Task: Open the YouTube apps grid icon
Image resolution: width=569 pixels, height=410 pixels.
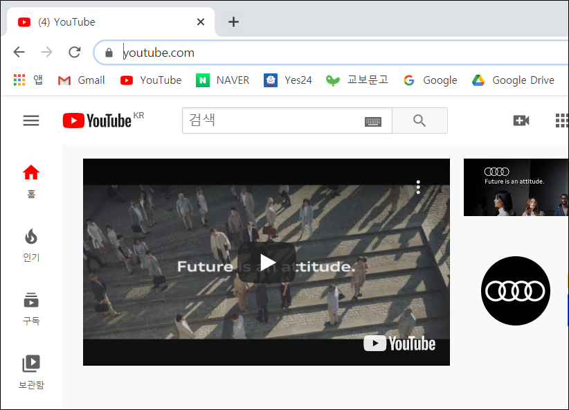Action: [x=562, y=121]
